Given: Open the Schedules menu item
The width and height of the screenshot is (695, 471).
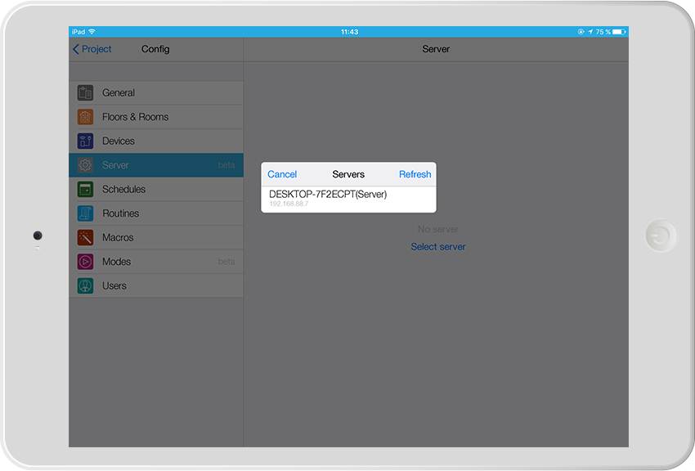Looking at the screenshot, I should pyautogui.click(x=123, y=190).
